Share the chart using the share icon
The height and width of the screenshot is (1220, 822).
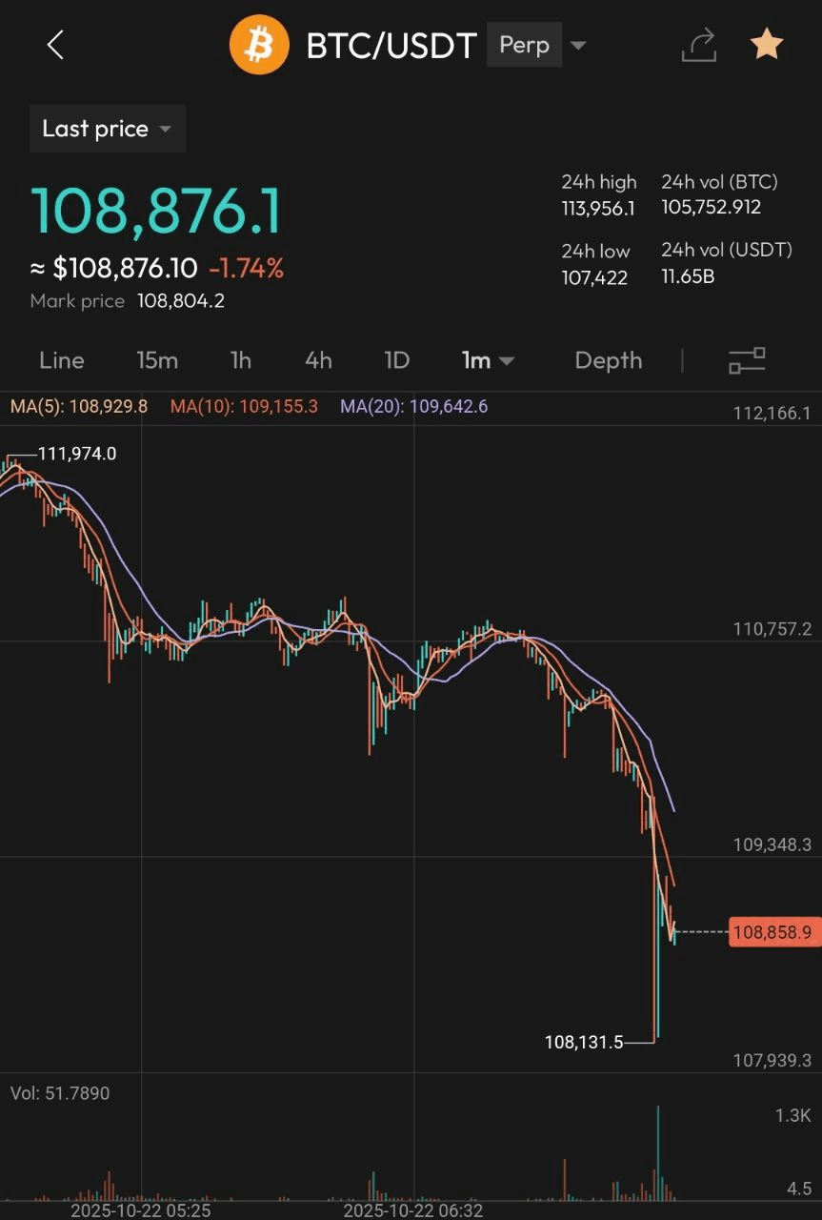pyautogui.click(x=698, y=45)
